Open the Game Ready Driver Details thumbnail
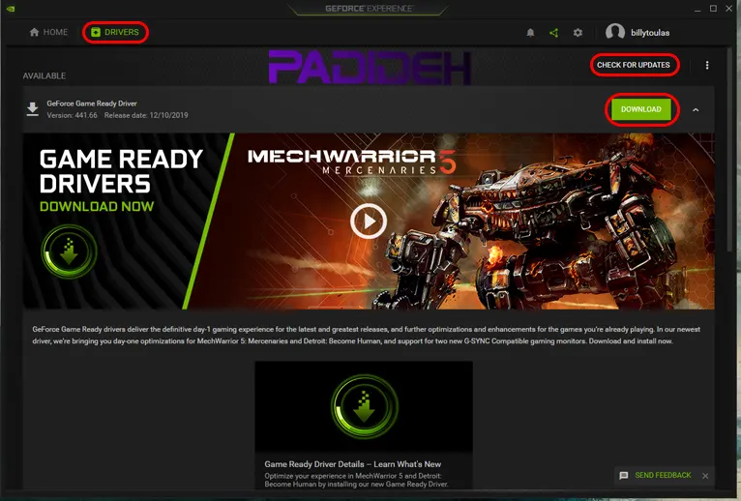 point(364,406)
